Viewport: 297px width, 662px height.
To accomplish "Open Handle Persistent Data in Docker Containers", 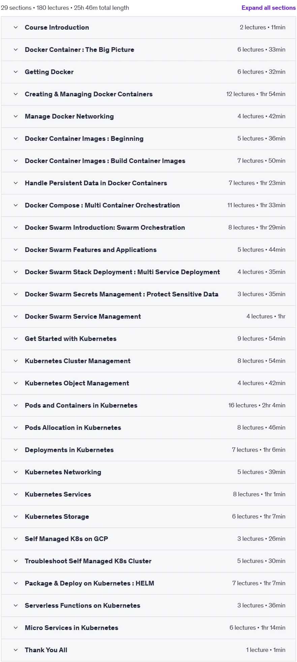I will coord(148,183).
